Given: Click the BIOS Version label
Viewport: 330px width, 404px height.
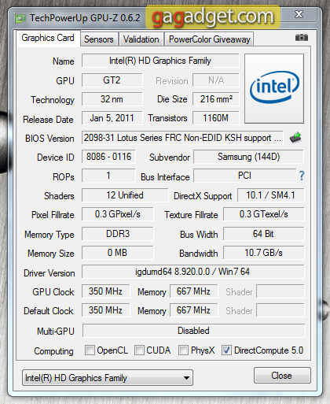Looking at the screenshot, I should pyautogui.click(x=49, y=139).
